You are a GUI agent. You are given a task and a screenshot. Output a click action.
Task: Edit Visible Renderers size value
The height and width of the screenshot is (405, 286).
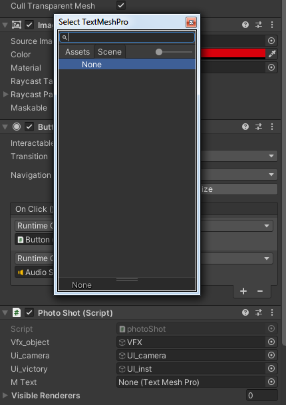pyautogui.click(x=262, y=396)
